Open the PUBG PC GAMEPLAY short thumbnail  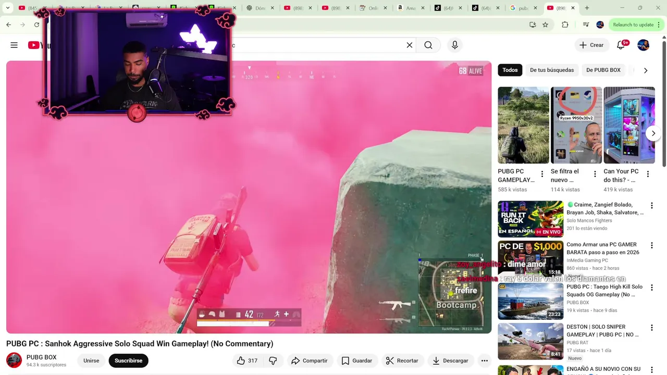point(523,125)
